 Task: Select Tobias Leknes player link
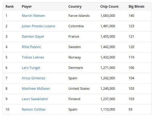[x=33, y=57]
